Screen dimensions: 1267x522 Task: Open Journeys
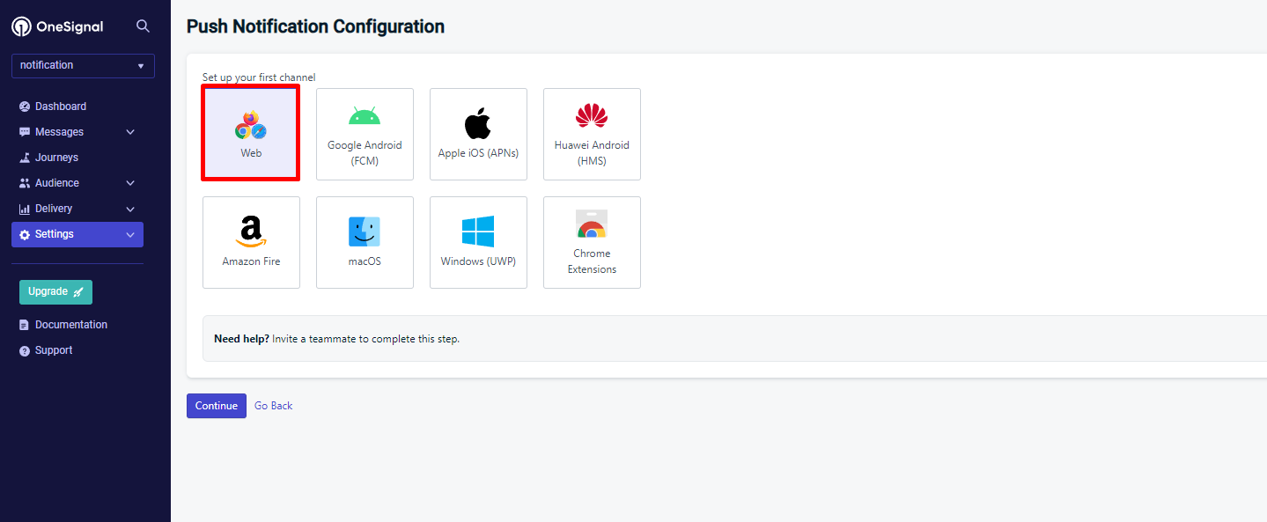tap(56, 158)
